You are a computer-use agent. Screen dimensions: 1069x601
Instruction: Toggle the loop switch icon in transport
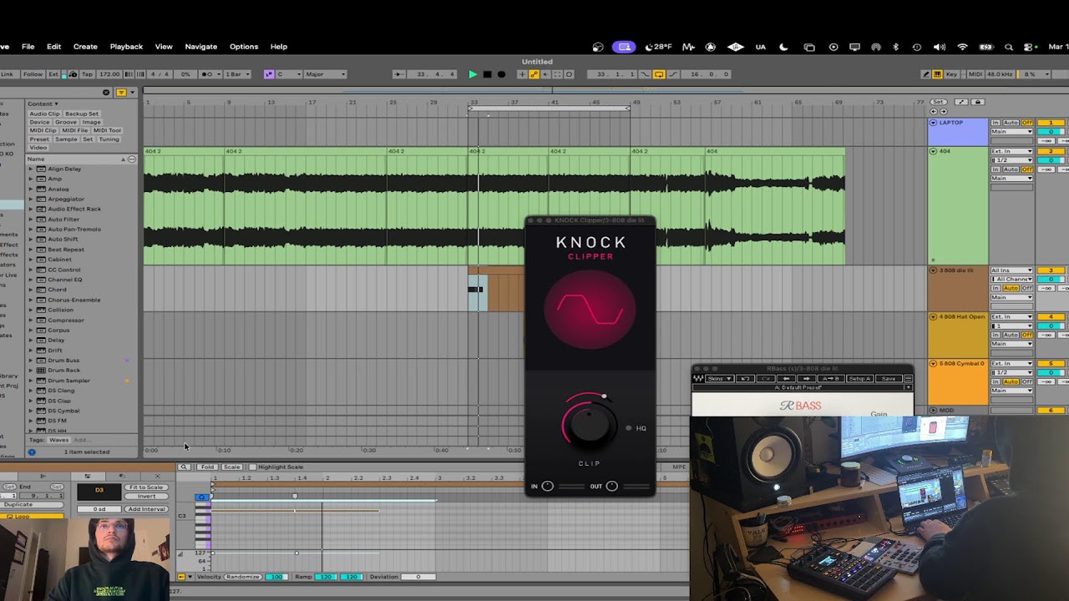point(660,74)
